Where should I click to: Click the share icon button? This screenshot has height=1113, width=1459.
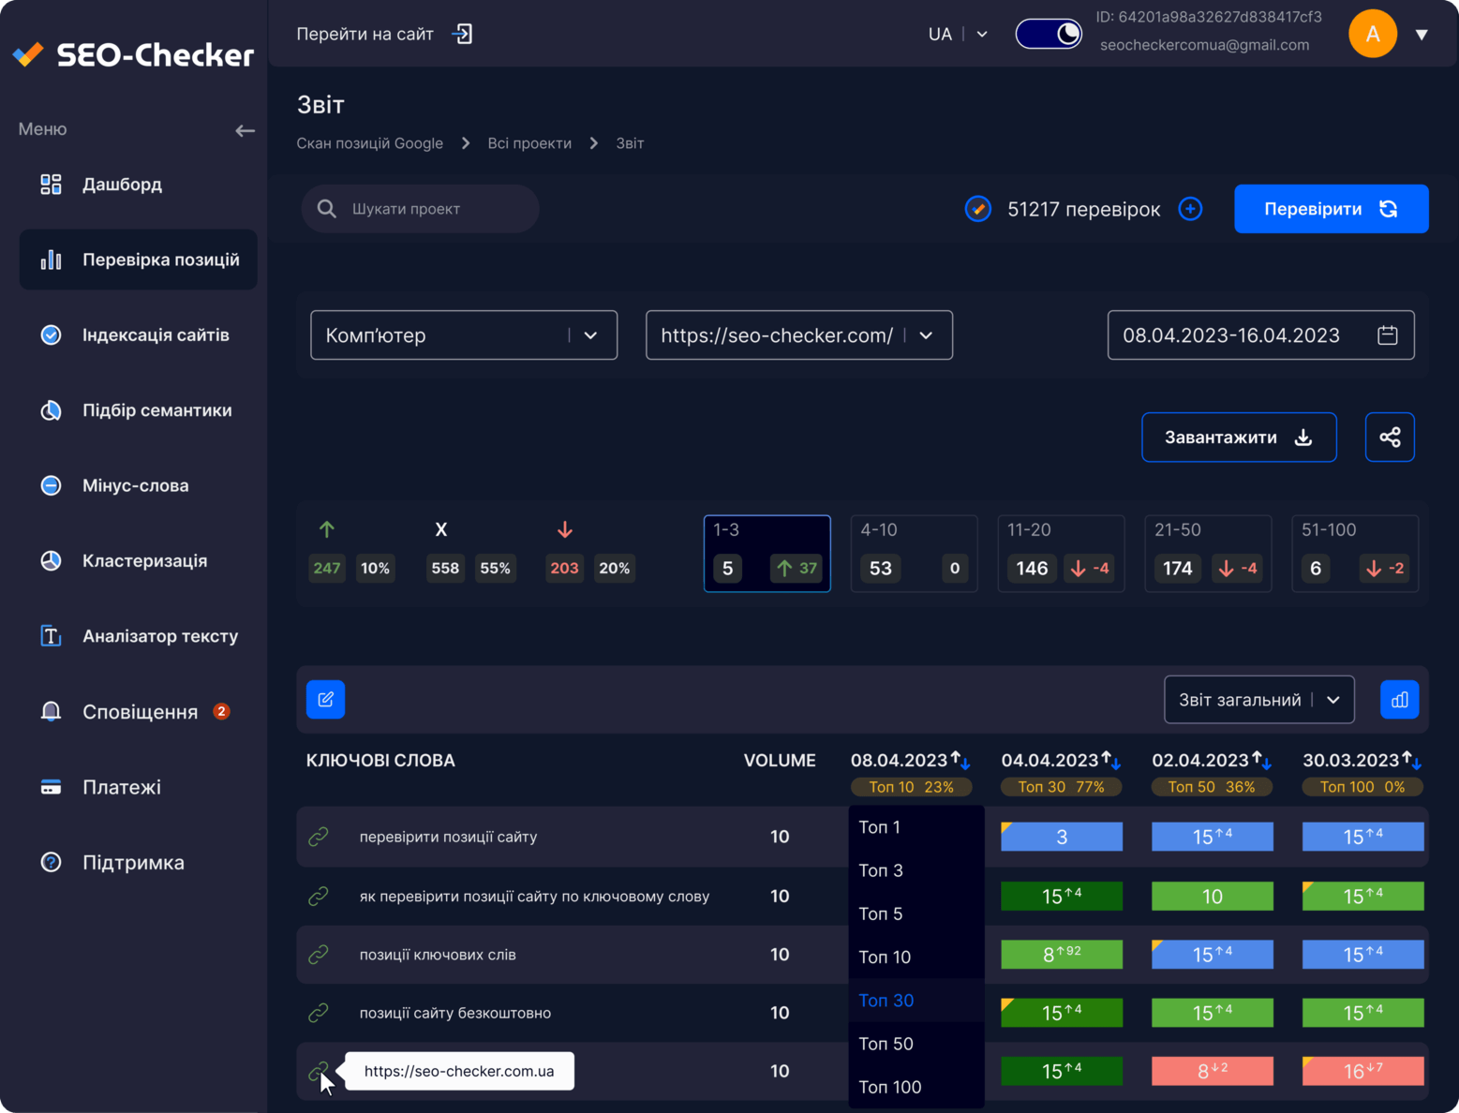point(1390,438)
